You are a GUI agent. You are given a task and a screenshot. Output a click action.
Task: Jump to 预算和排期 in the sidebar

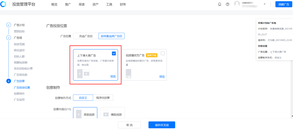(x=21, y=62)
